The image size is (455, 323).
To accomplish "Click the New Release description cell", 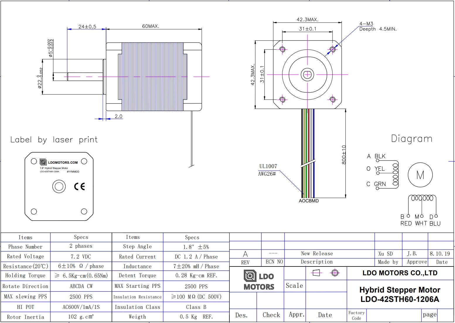I will (x=317, y=254).
